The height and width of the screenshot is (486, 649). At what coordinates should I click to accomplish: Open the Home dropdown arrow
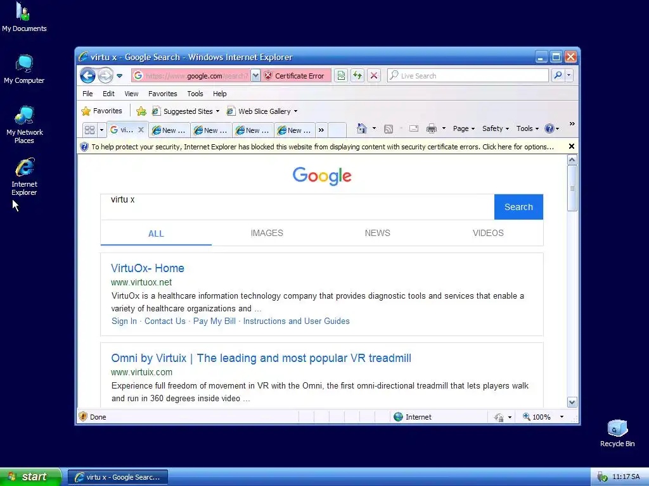374,128
